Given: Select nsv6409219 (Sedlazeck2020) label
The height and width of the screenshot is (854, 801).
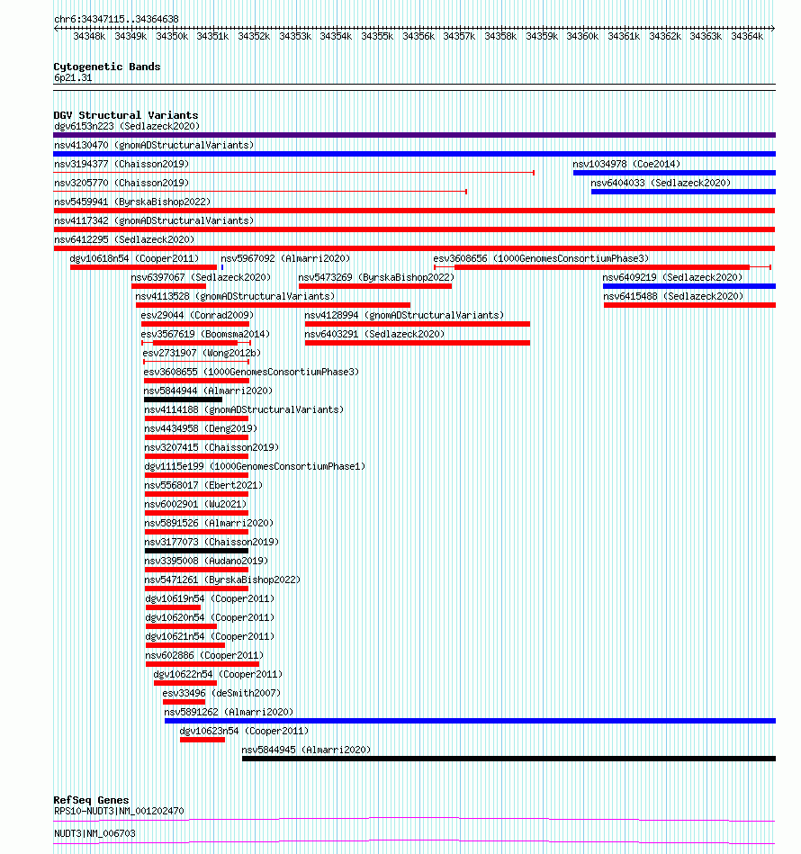Looking at the screenshot, I should tap(672, 278).
